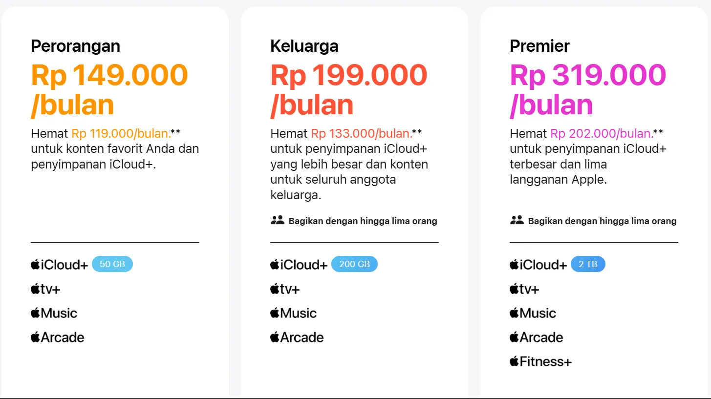This screenshot has width=711, height=399.
Task: Click the Hemat Rp 202.000/bulan savings text
Action: (x=586, y=133)
